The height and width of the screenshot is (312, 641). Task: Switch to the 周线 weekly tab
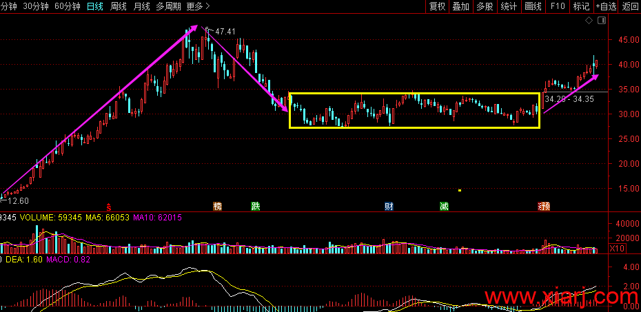(x=118, y=6)
